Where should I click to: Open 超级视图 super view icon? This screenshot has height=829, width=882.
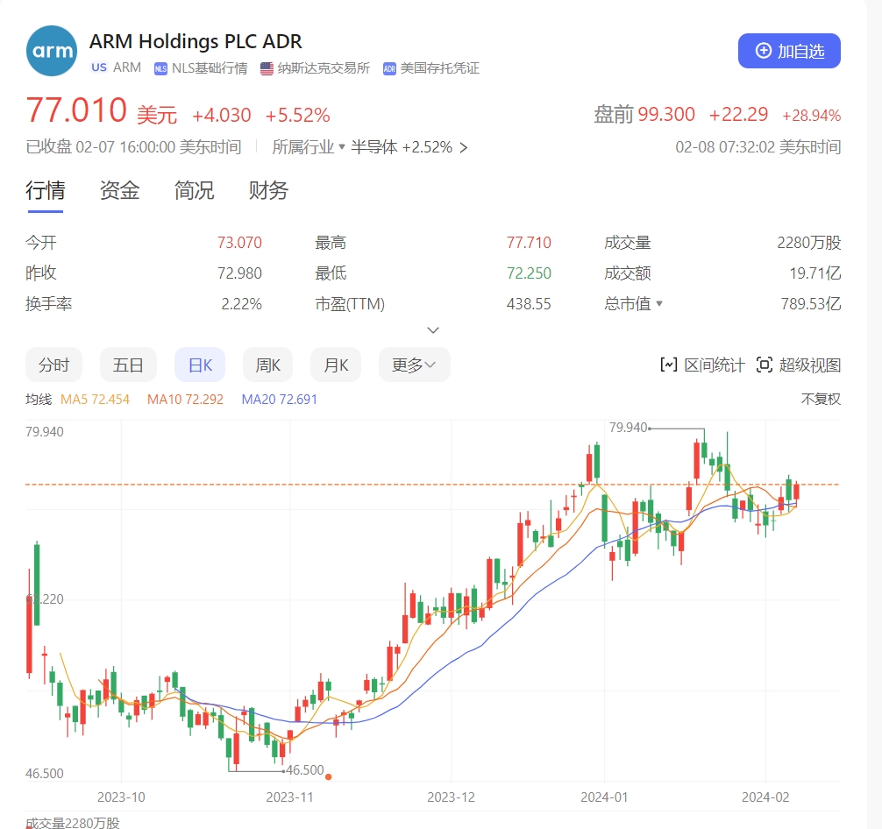(765, 365)
